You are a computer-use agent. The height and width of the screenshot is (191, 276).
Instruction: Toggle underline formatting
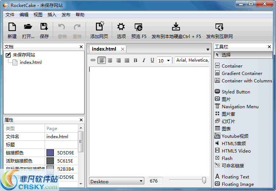click(152, 60)
